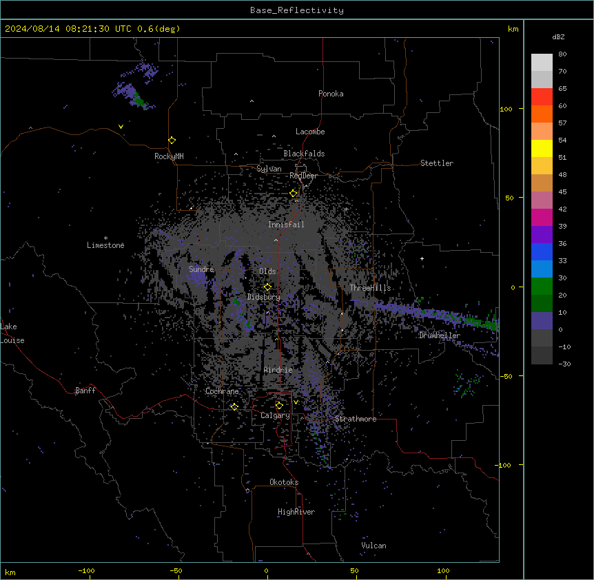Select the blue 36 dBZ legend color

(542, 251)
